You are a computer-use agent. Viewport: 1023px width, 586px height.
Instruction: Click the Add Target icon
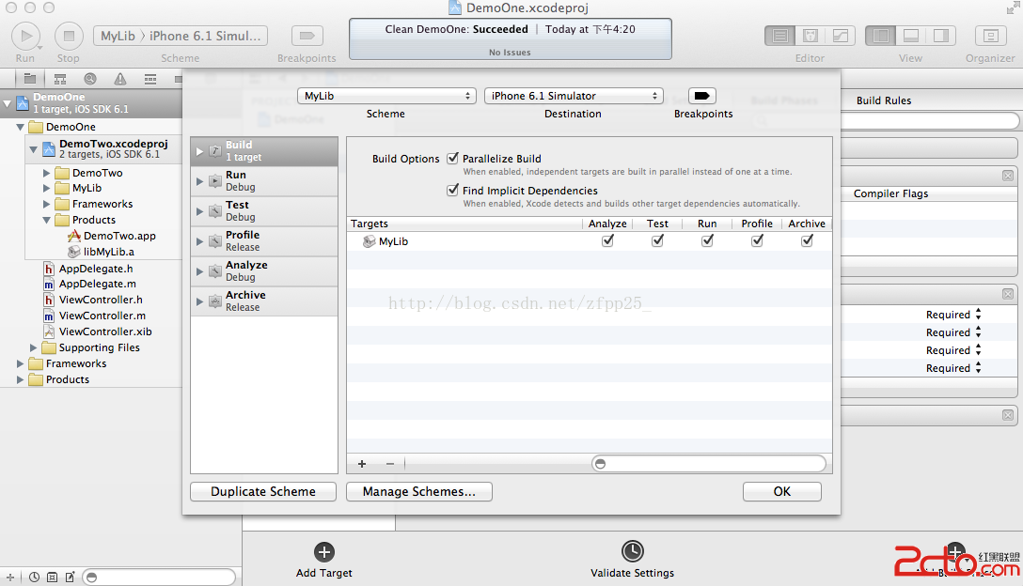point(323,552)
